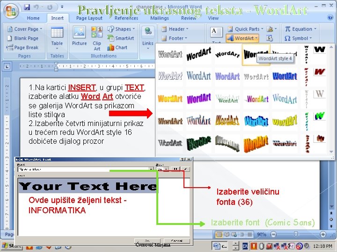337x252 pixels.
Task: Click the Redo icon in Quick Access toolbar
Action: tap(50, 7)
